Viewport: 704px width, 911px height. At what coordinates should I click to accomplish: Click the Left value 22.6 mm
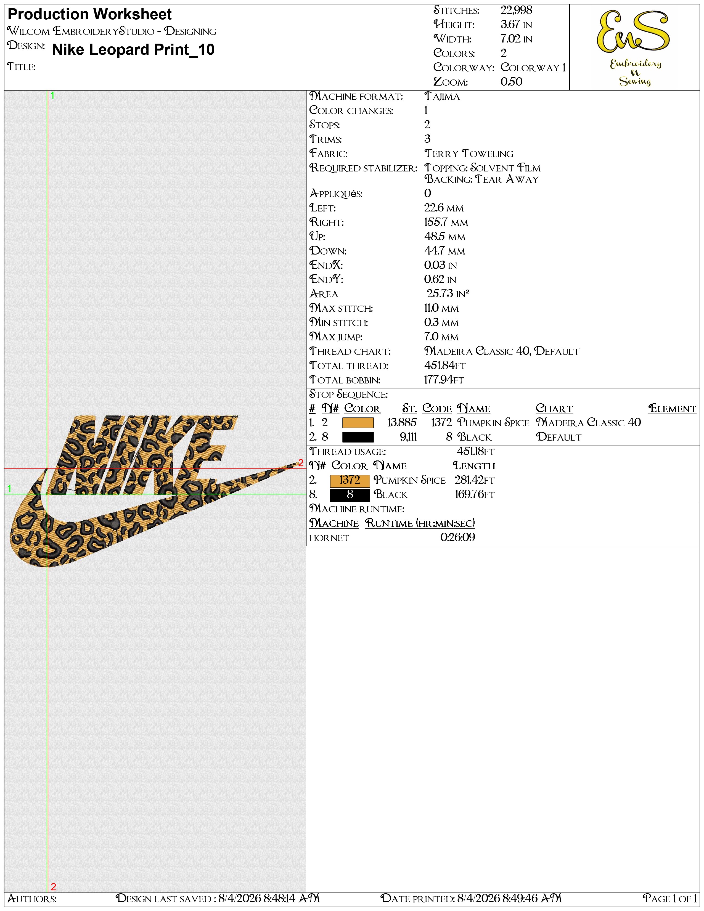coord(444,208)
